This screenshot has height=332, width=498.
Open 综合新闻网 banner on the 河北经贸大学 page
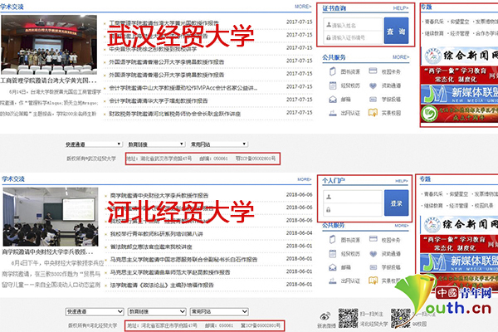point(459,224)
